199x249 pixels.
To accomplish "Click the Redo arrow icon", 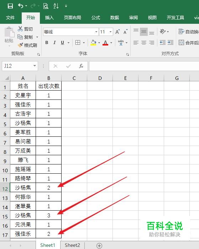I will point(33,6).
